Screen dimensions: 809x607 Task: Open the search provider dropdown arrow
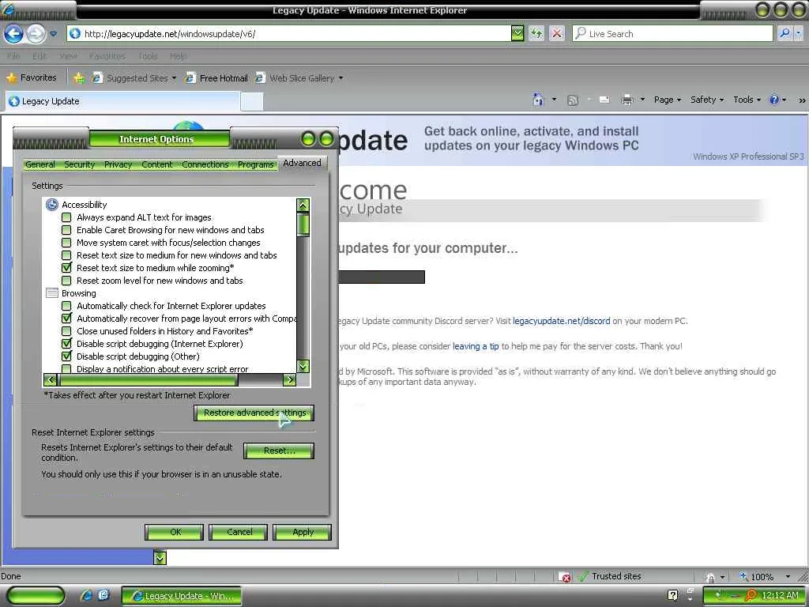[799, 33]
